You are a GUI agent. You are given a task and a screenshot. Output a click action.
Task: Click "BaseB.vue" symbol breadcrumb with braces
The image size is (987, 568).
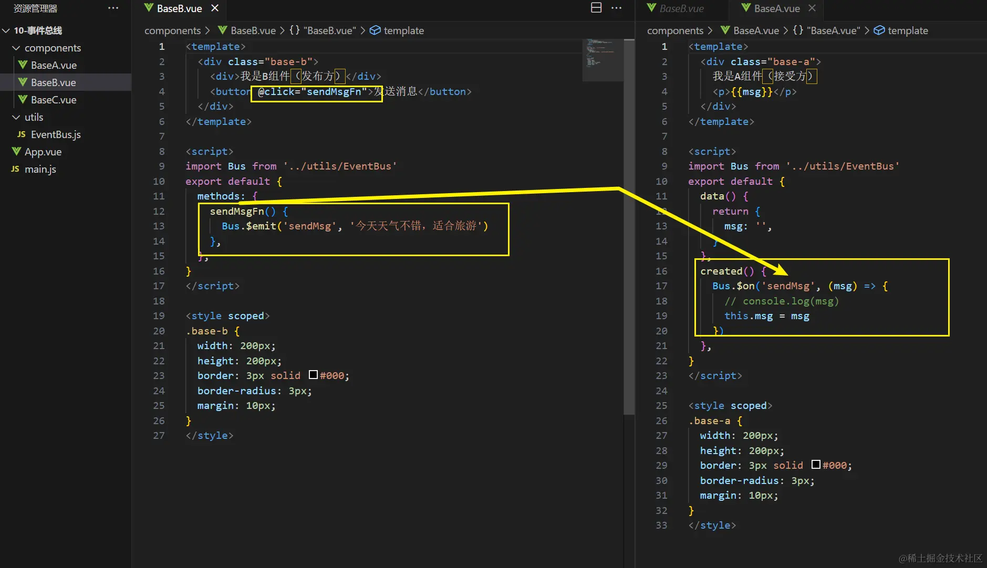coord(323,30)
